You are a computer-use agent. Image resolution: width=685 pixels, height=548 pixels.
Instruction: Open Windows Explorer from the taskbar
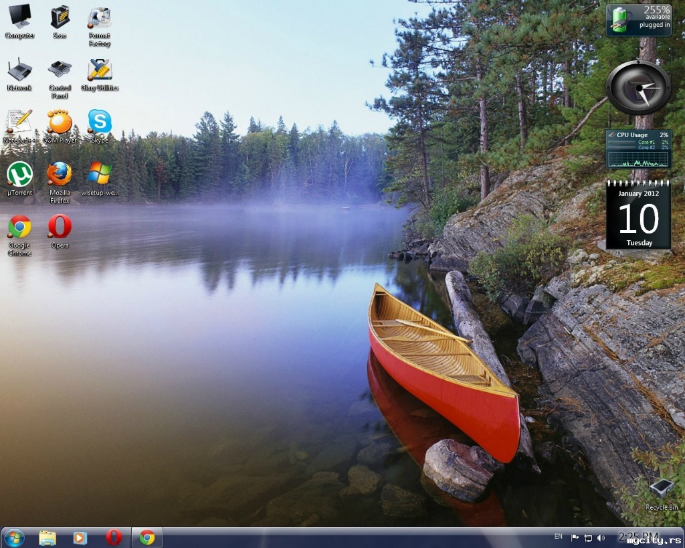[x=47, y=538]
